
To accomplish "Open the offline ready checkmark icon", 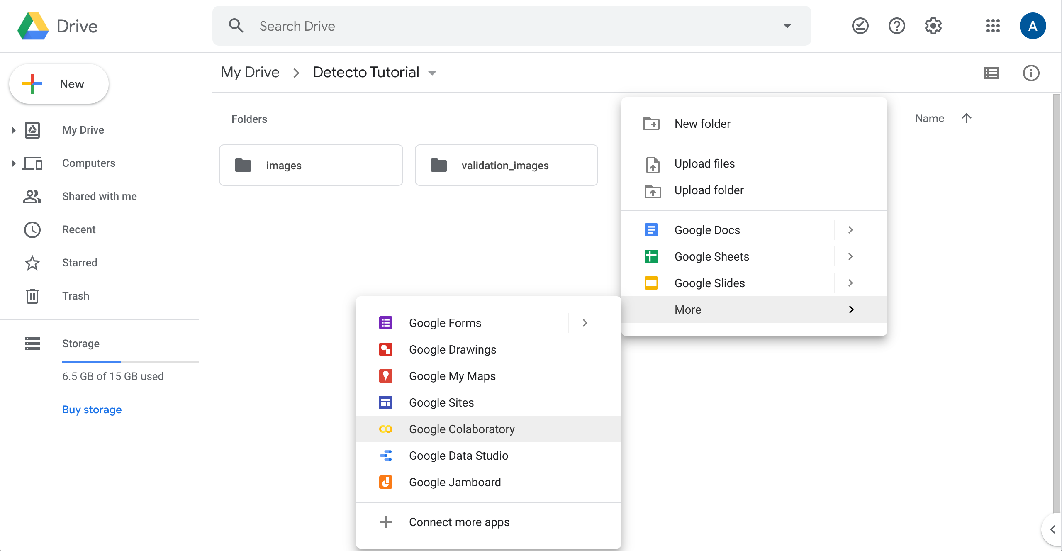I will tap(860, 26).
